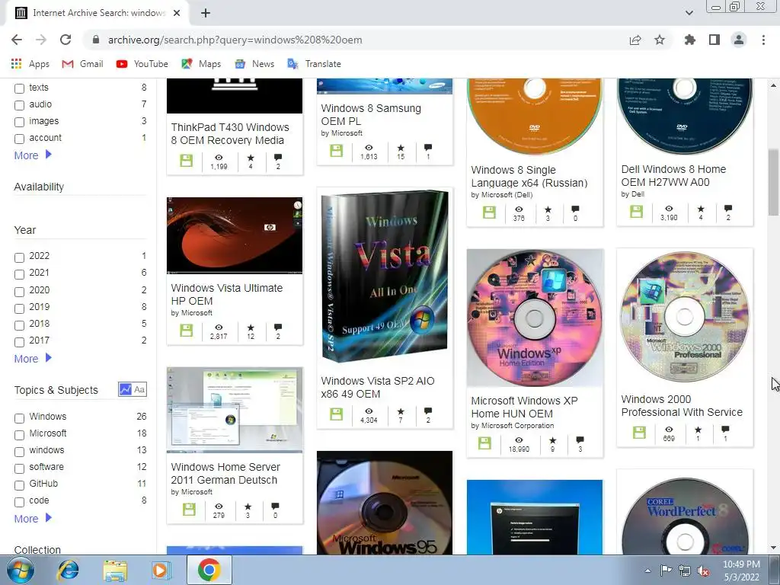Open the Gmail bookmark
Viewport: 780px width, 585px height.
[82, 64]
